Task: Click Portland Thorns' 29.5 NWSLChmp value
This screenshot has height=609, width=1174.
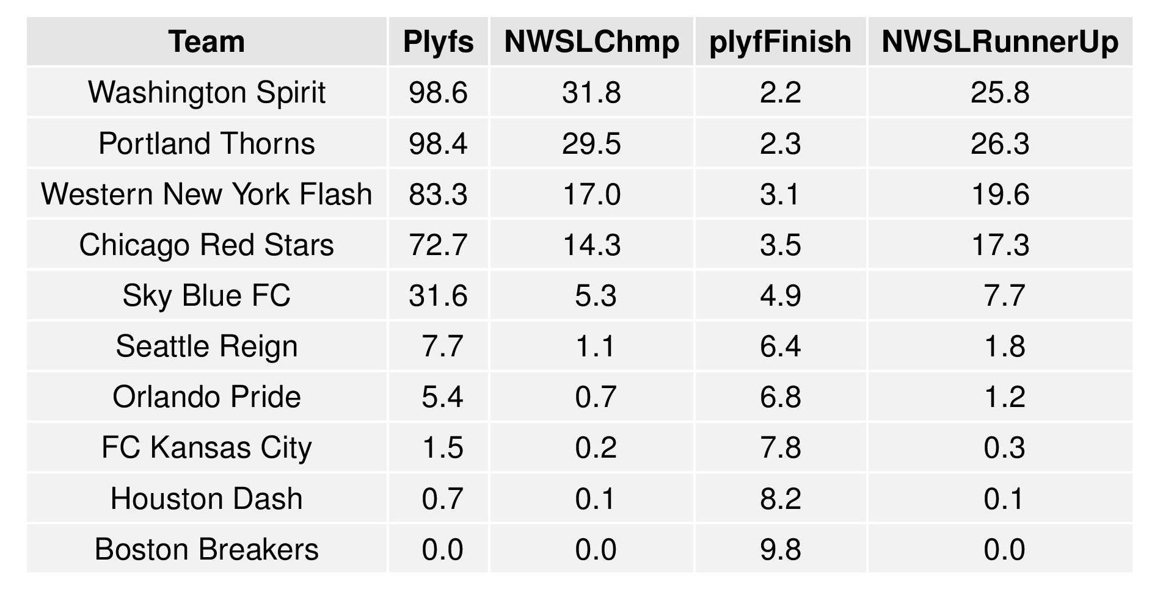Action: coord(591,144)
